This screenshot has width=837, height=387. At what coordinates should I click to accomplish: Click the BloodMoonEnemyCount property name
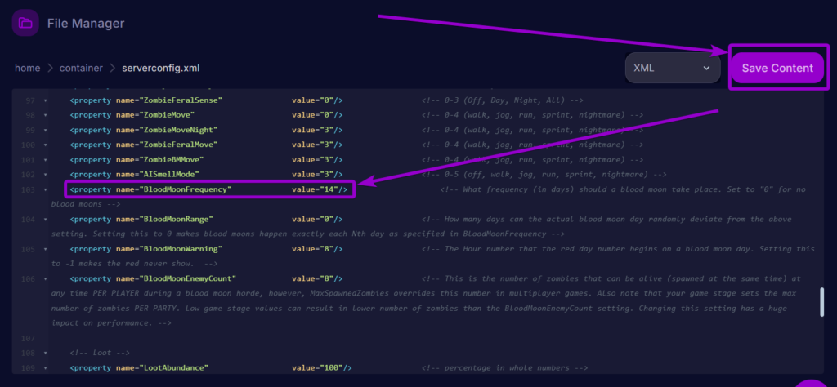188,278
